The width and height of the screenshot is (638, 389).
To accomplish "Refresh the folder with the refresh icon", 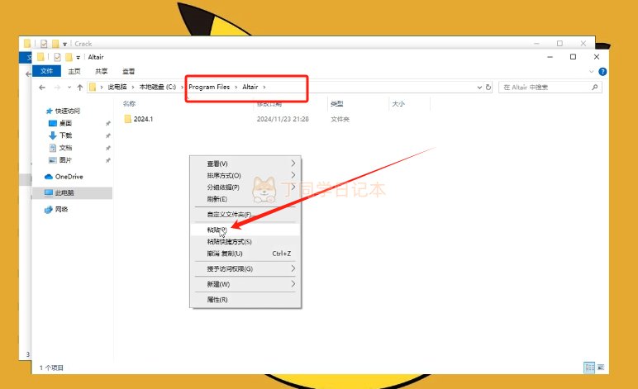I will point(488,88).
